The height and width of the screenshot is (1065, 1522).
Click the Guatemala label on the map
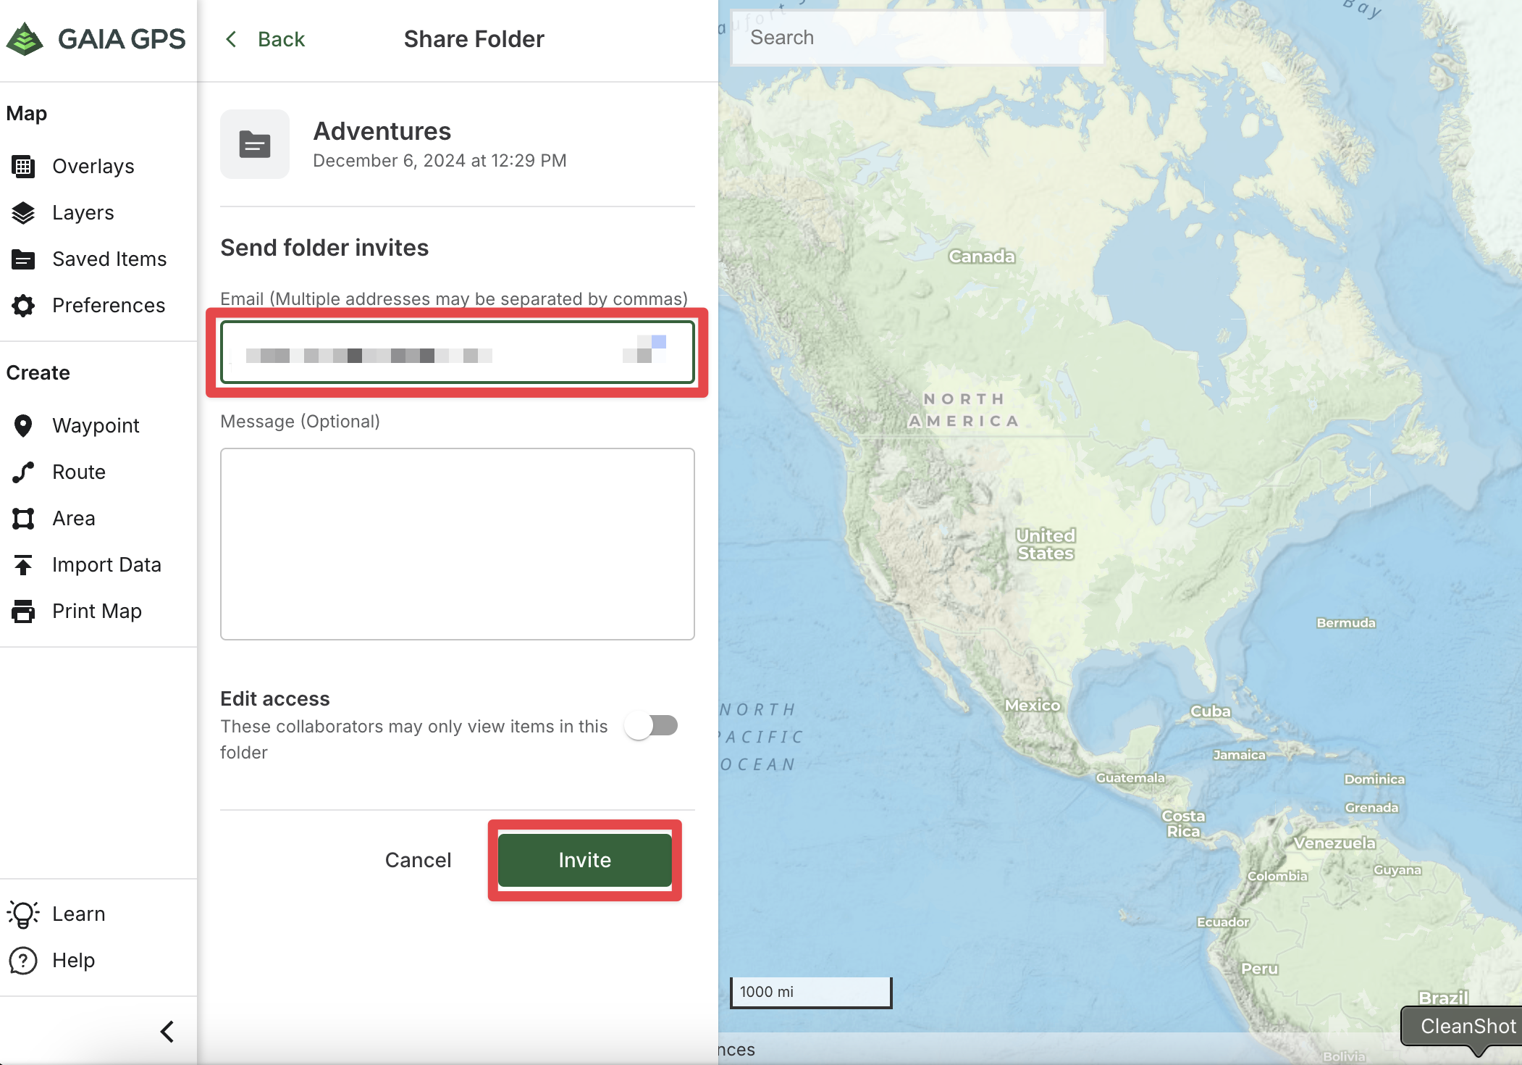click(x=1130, y=778)
